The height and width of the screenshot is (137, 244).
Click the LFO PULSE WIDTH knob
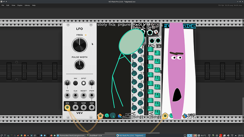[80, 65]
